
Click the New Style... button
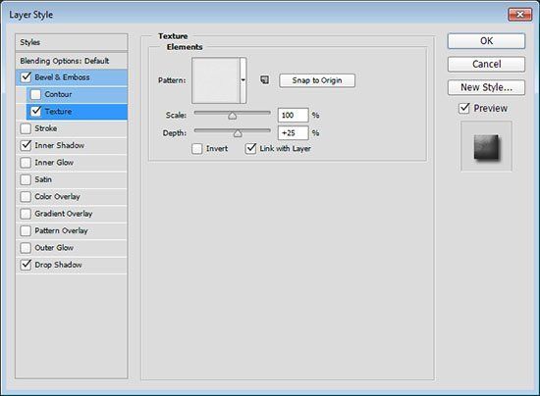coord(486,87)
